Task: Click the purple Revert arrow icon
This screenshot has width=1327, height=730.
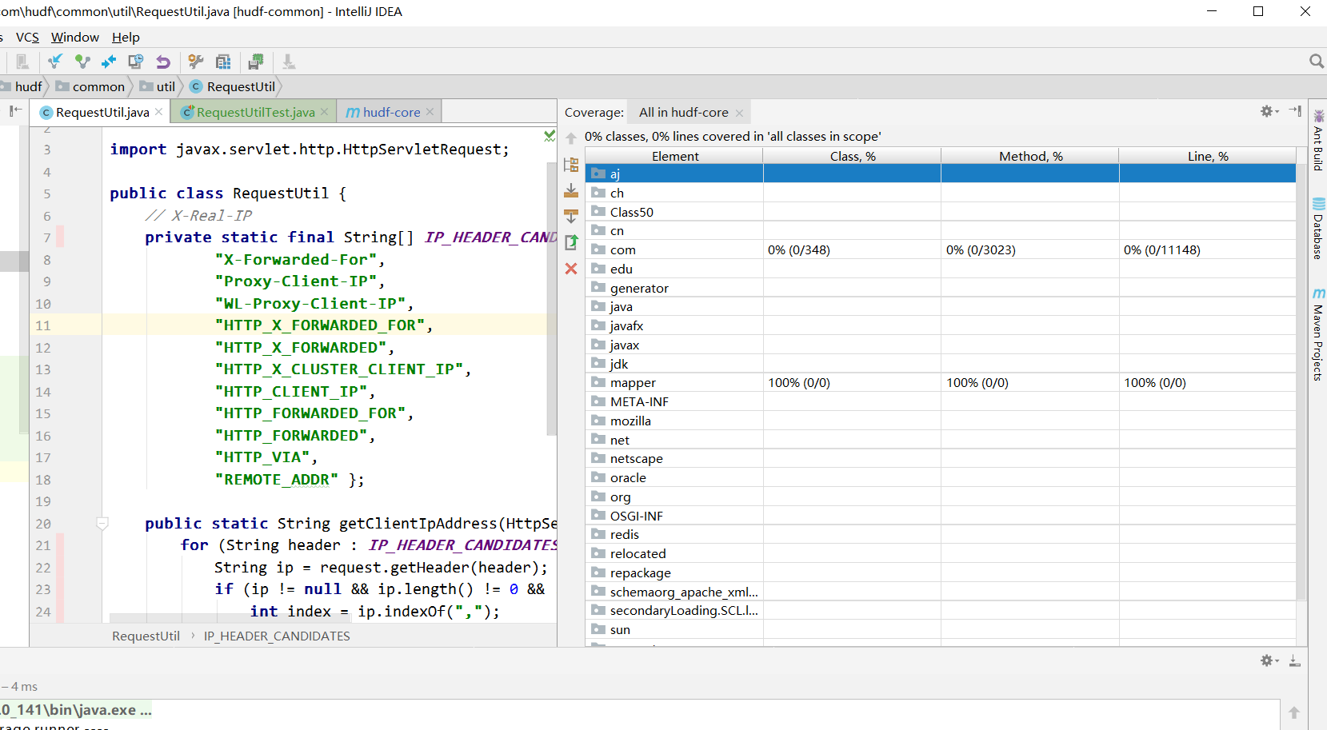Action: pyautogui.click(x=163, y=62)
